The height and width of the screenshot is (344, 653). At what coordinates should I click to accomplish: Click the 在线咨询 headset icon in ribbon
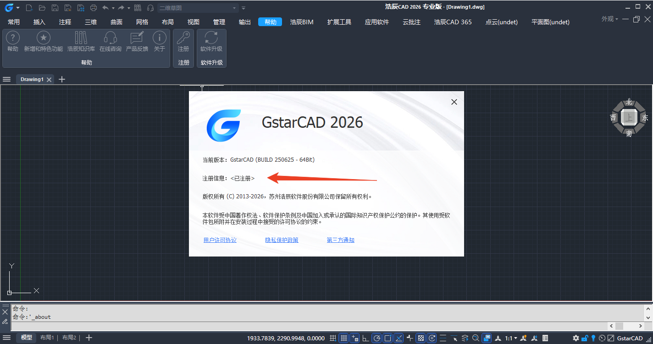point(111,38)
